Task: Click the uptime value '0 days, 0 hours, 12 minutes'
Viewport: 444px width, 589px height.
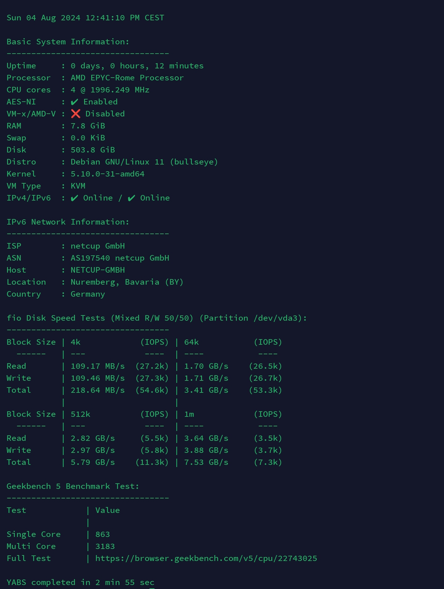Action: pos(137,66)
